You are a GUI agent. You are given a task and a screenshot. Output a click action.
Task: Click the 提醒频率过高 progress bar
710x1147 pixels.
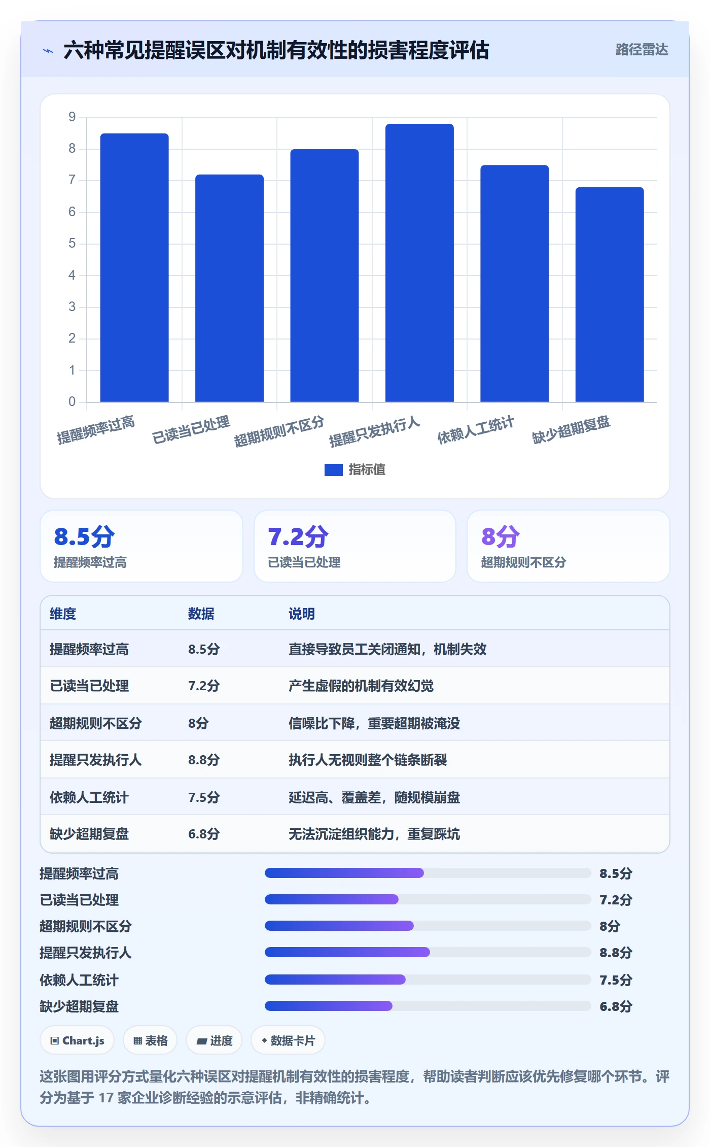point(428,873)
